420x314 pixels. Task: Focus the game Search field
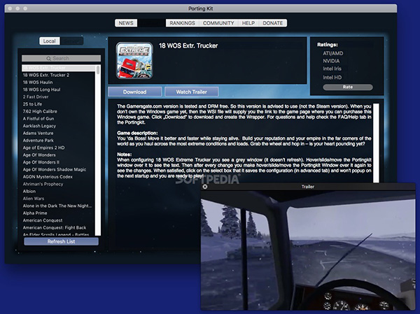[x=61, y=59]
